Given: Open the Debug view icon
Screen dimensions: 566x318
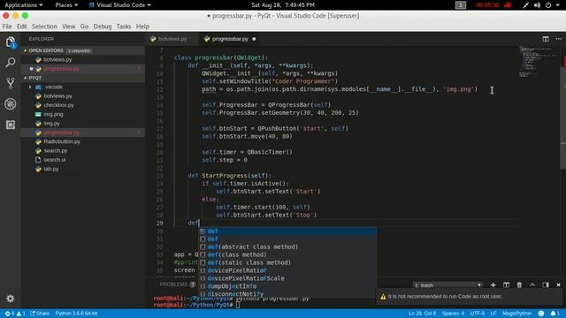Looking at the screenshot, I should point(11,104).
